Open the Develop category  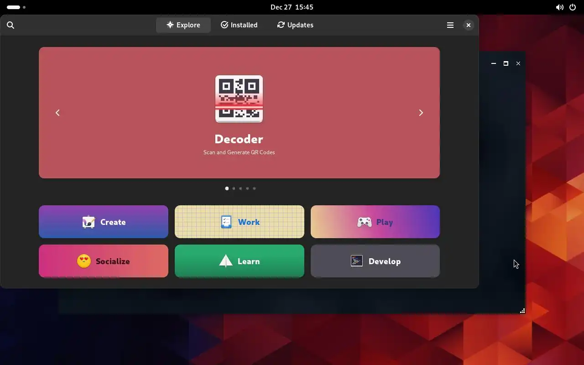coord(375,261)
